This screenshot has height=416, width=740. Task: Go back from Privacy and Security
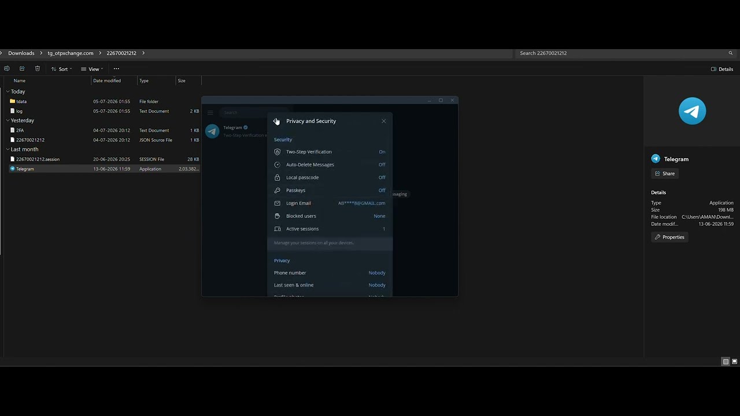point(276,121)
